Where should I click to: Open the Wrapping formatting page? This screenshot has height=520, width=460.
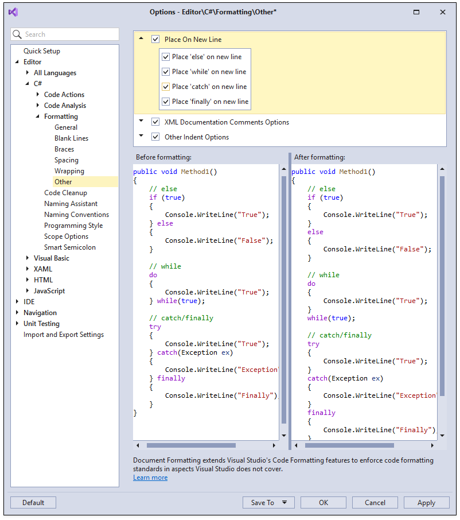(x=69, y=171)
